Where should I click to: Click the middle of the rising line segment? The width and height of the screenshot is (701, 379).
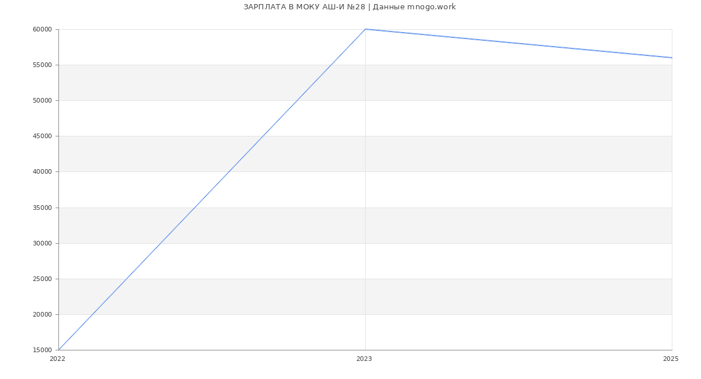(212, 189)
